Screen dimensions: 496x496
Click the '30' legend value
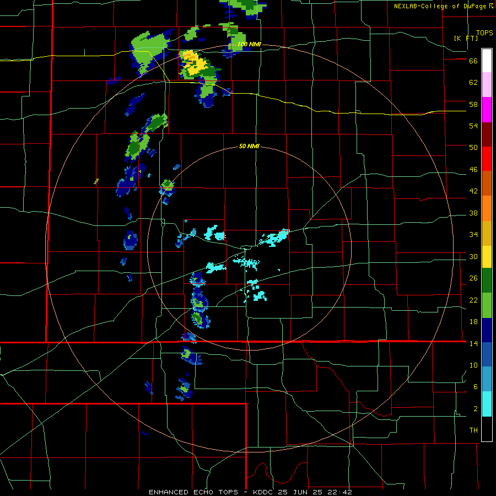(473, 256)
